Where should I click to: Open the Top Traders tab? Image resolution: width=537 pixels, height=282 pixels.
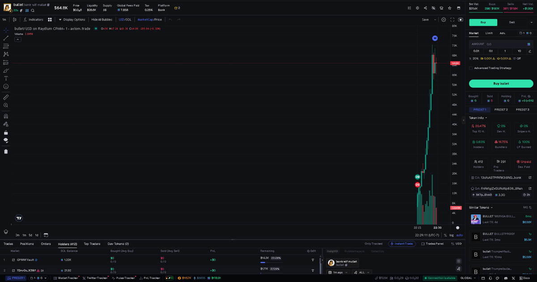pos(92,244)
